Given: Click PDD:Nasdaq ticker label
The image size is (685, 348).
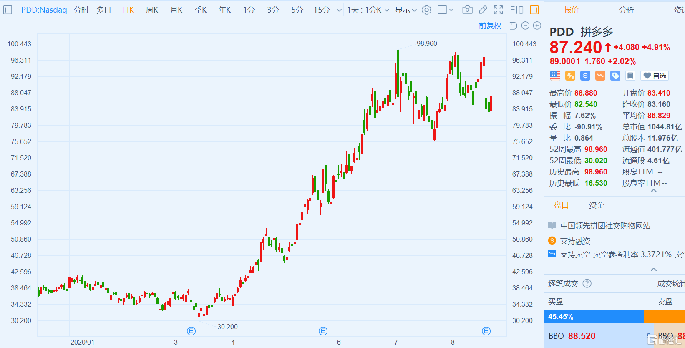Looking at the screenshot, I should [x=44, y=10].
